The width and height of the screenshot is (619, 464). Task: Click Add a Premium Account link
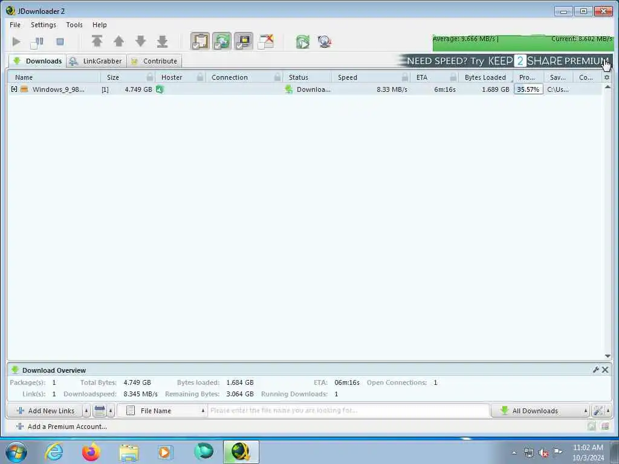pos(62,427)
